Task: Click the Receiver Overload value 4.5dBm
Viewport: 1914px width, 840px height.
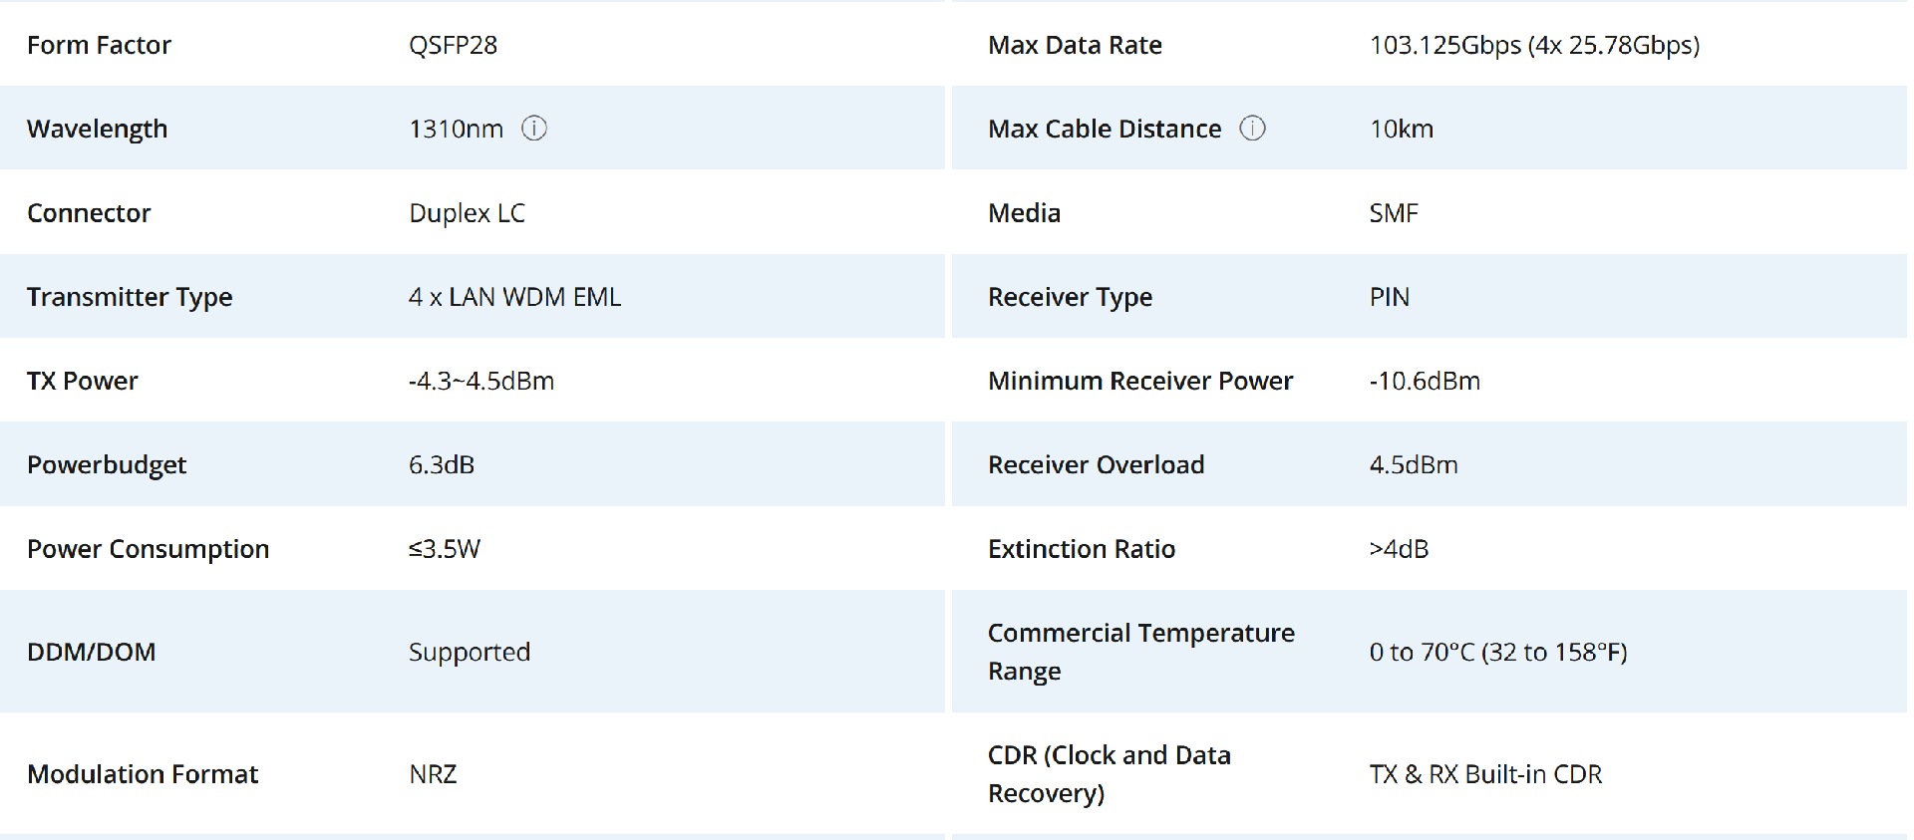Action: [1414, 464]
